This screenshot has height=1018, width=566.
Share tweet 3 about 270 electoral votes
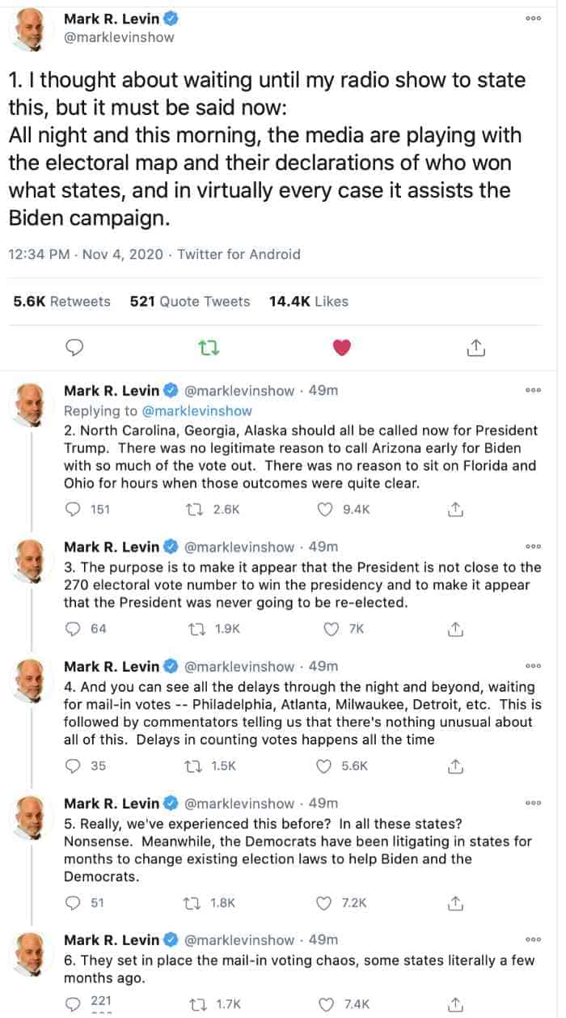click(455, 629)
